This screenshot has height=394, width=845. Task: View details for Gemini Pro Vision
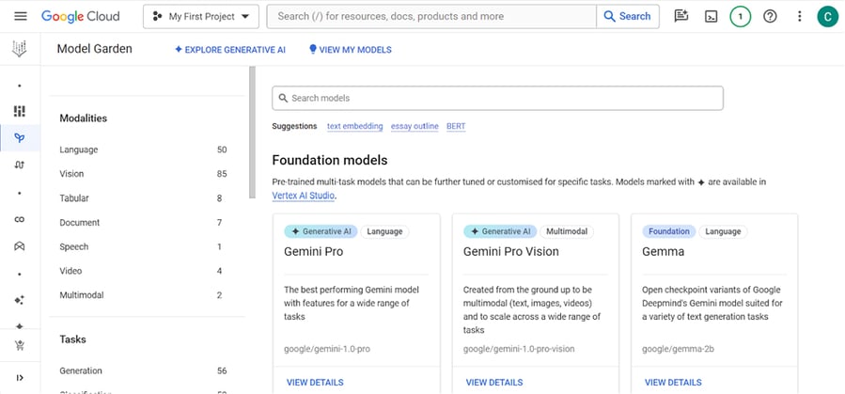[x=493, y=383]
